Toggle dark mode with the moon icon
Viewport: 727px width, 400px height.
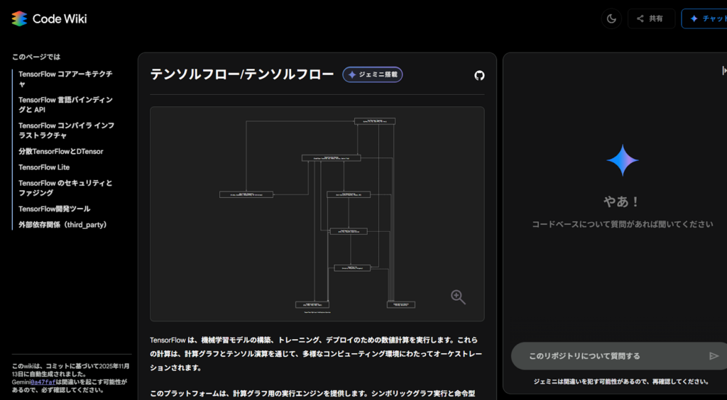[611, 18]
